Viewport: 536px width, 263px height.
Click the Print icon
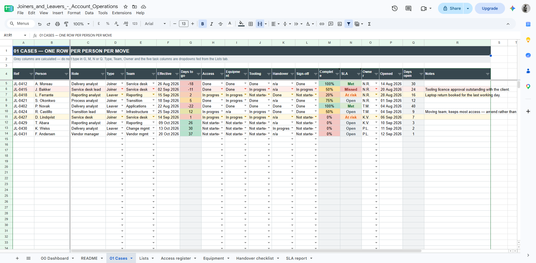(x=58, y=24)
